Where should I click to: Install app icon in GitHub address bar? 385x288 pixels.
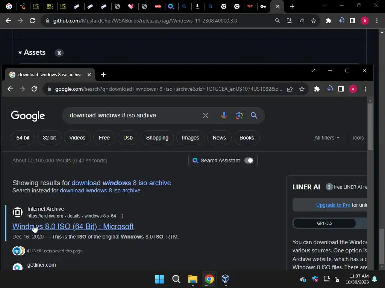(289, 21)
